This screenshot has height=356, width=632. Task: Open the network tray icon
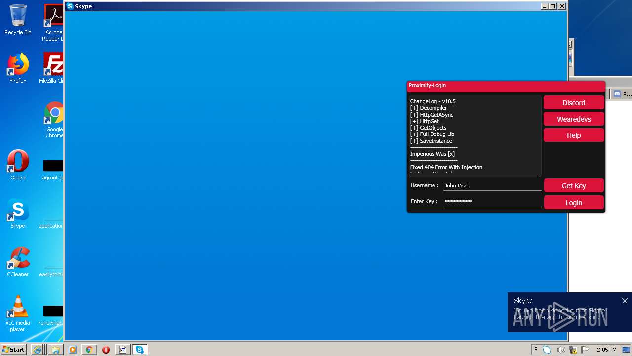(x=573, y=350)
